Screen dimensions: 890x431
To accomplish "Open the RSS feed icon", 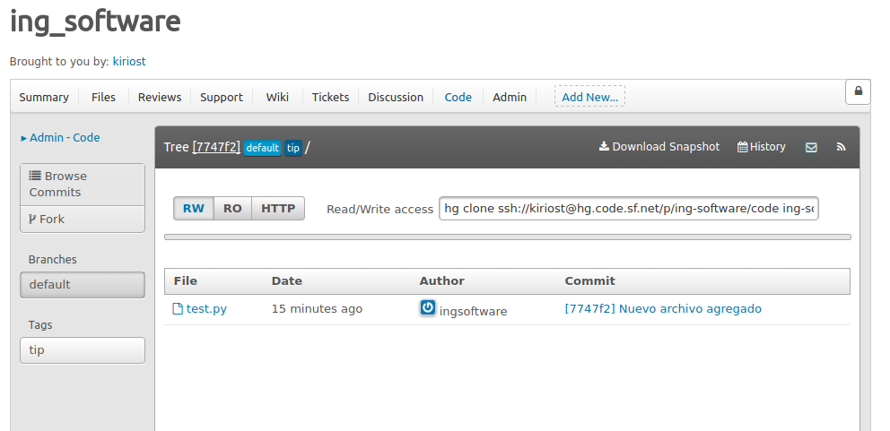I will pyautogui.click(x=842, y=147).
